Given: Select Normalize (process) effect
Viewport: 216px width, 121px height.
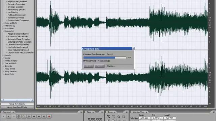Looking at the screenshot, I should pyautogui.click(x=16, y=18).
